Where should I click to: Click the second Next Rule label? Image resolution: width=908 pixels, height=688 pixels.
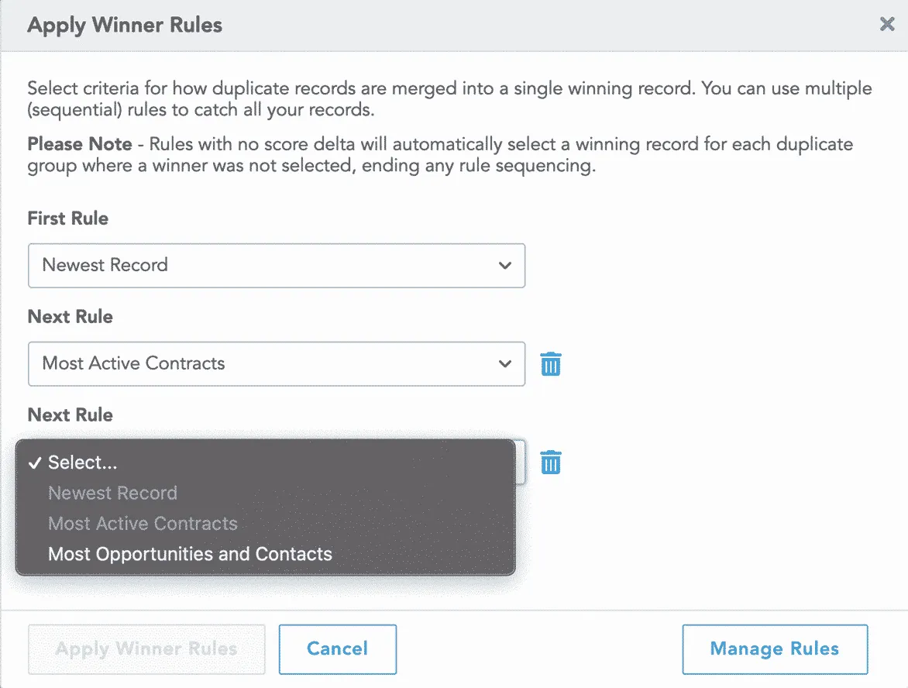coord(70,415)
